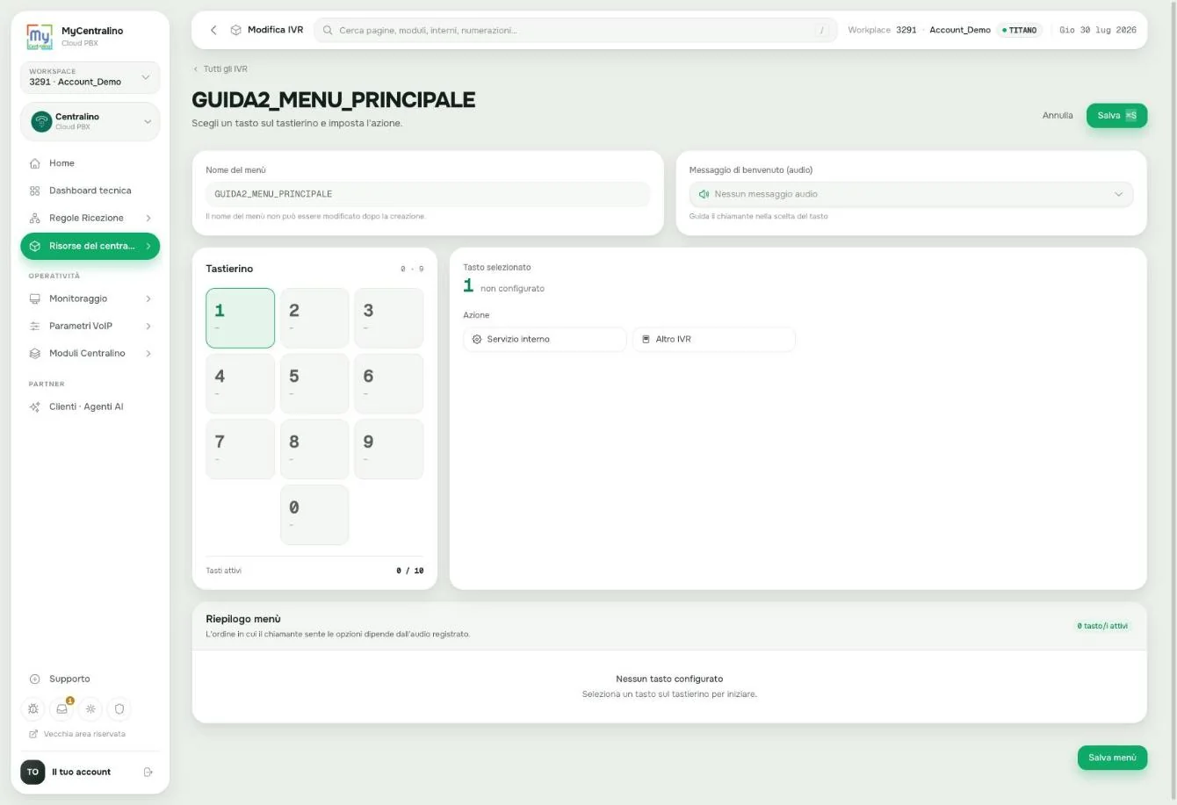The height and width of the screenshot is (805, 1177).
Task: Click the external-link icon beside Vecchia area riservata
Action: pos(33,734)
